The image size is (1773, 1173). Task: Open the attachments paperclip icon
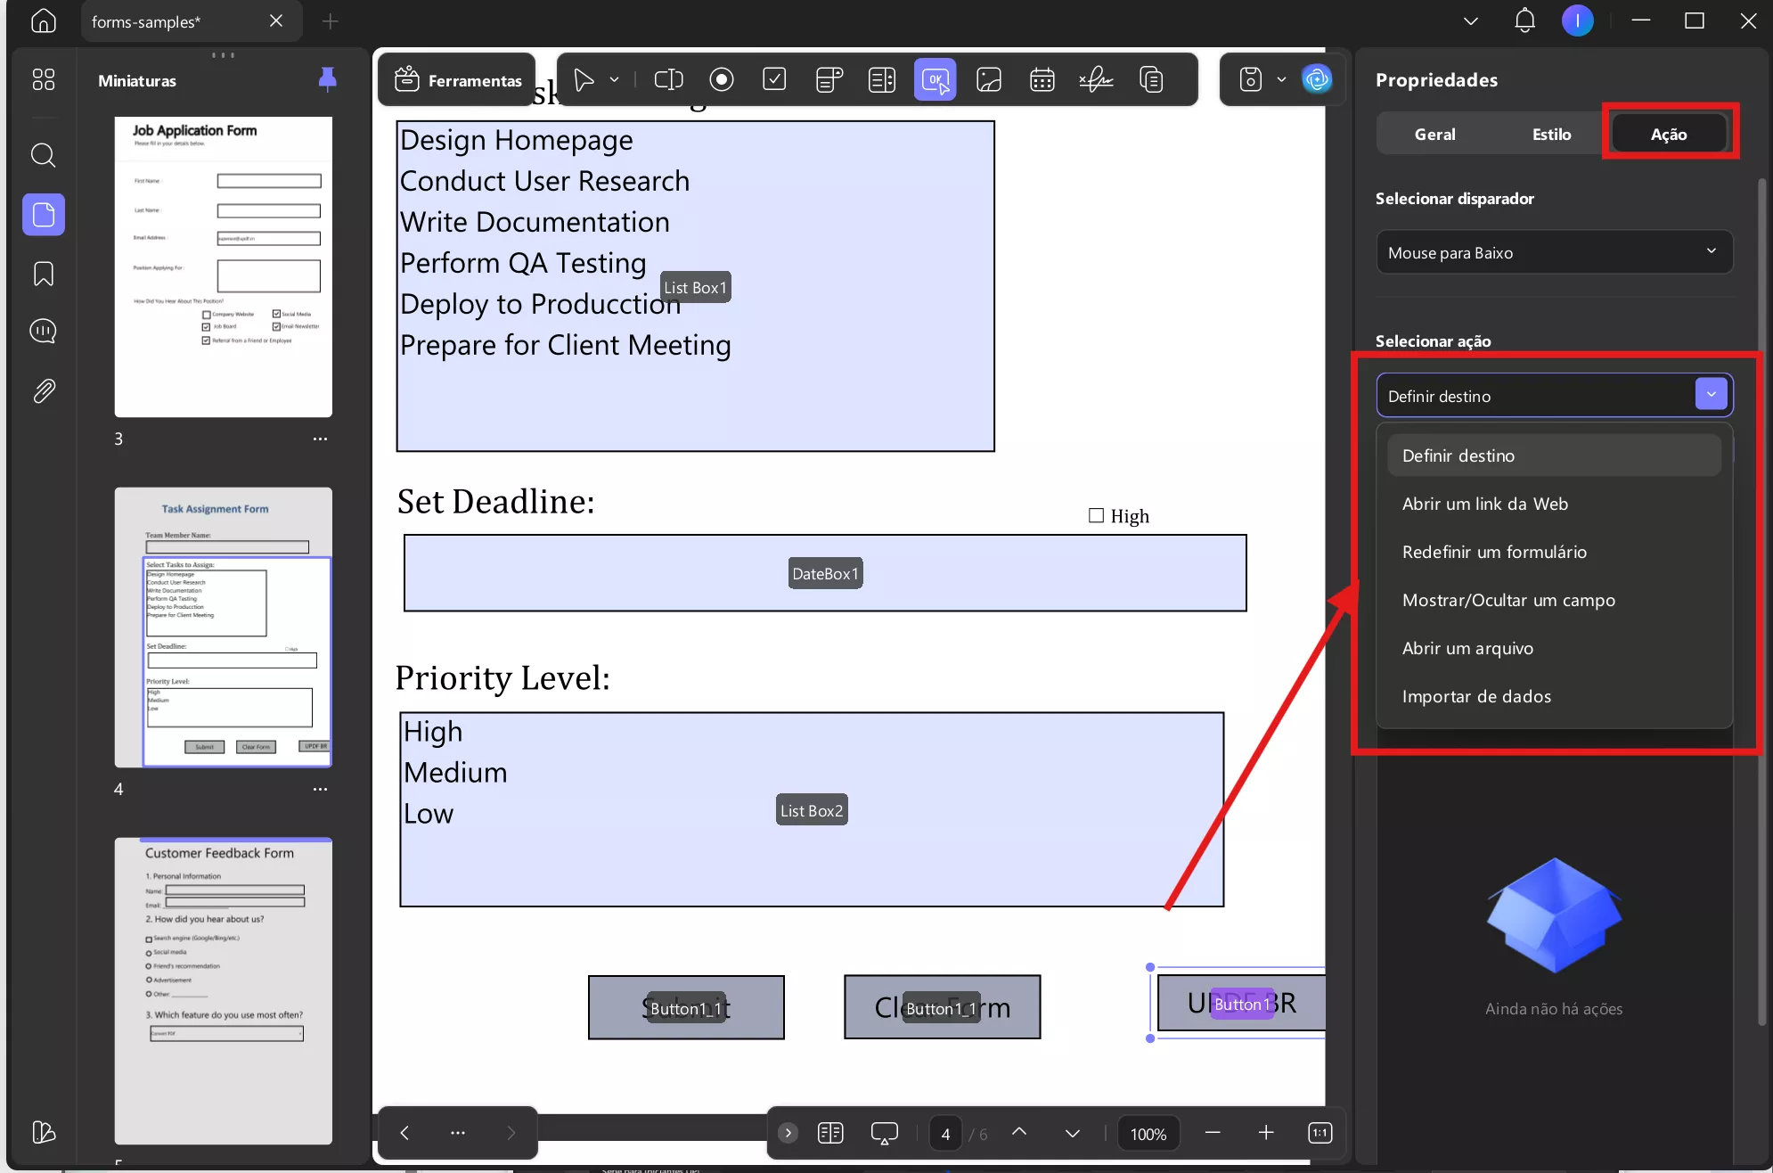tap(43, 390)
